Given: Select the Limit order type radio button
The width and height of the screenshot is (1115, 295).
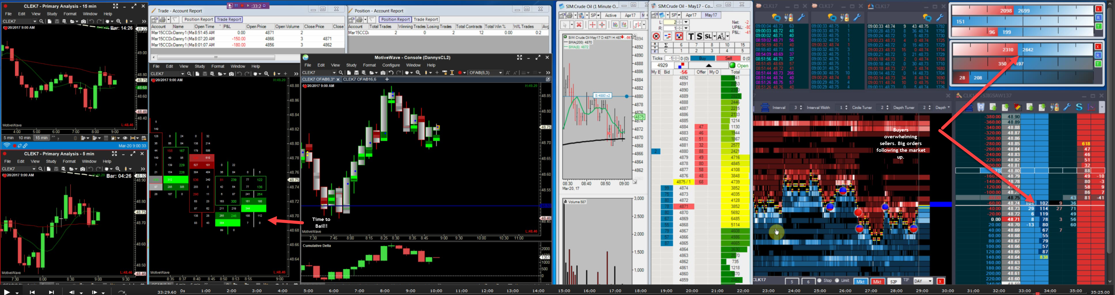Looking at the screenshot, I should [x=837, y=281].
